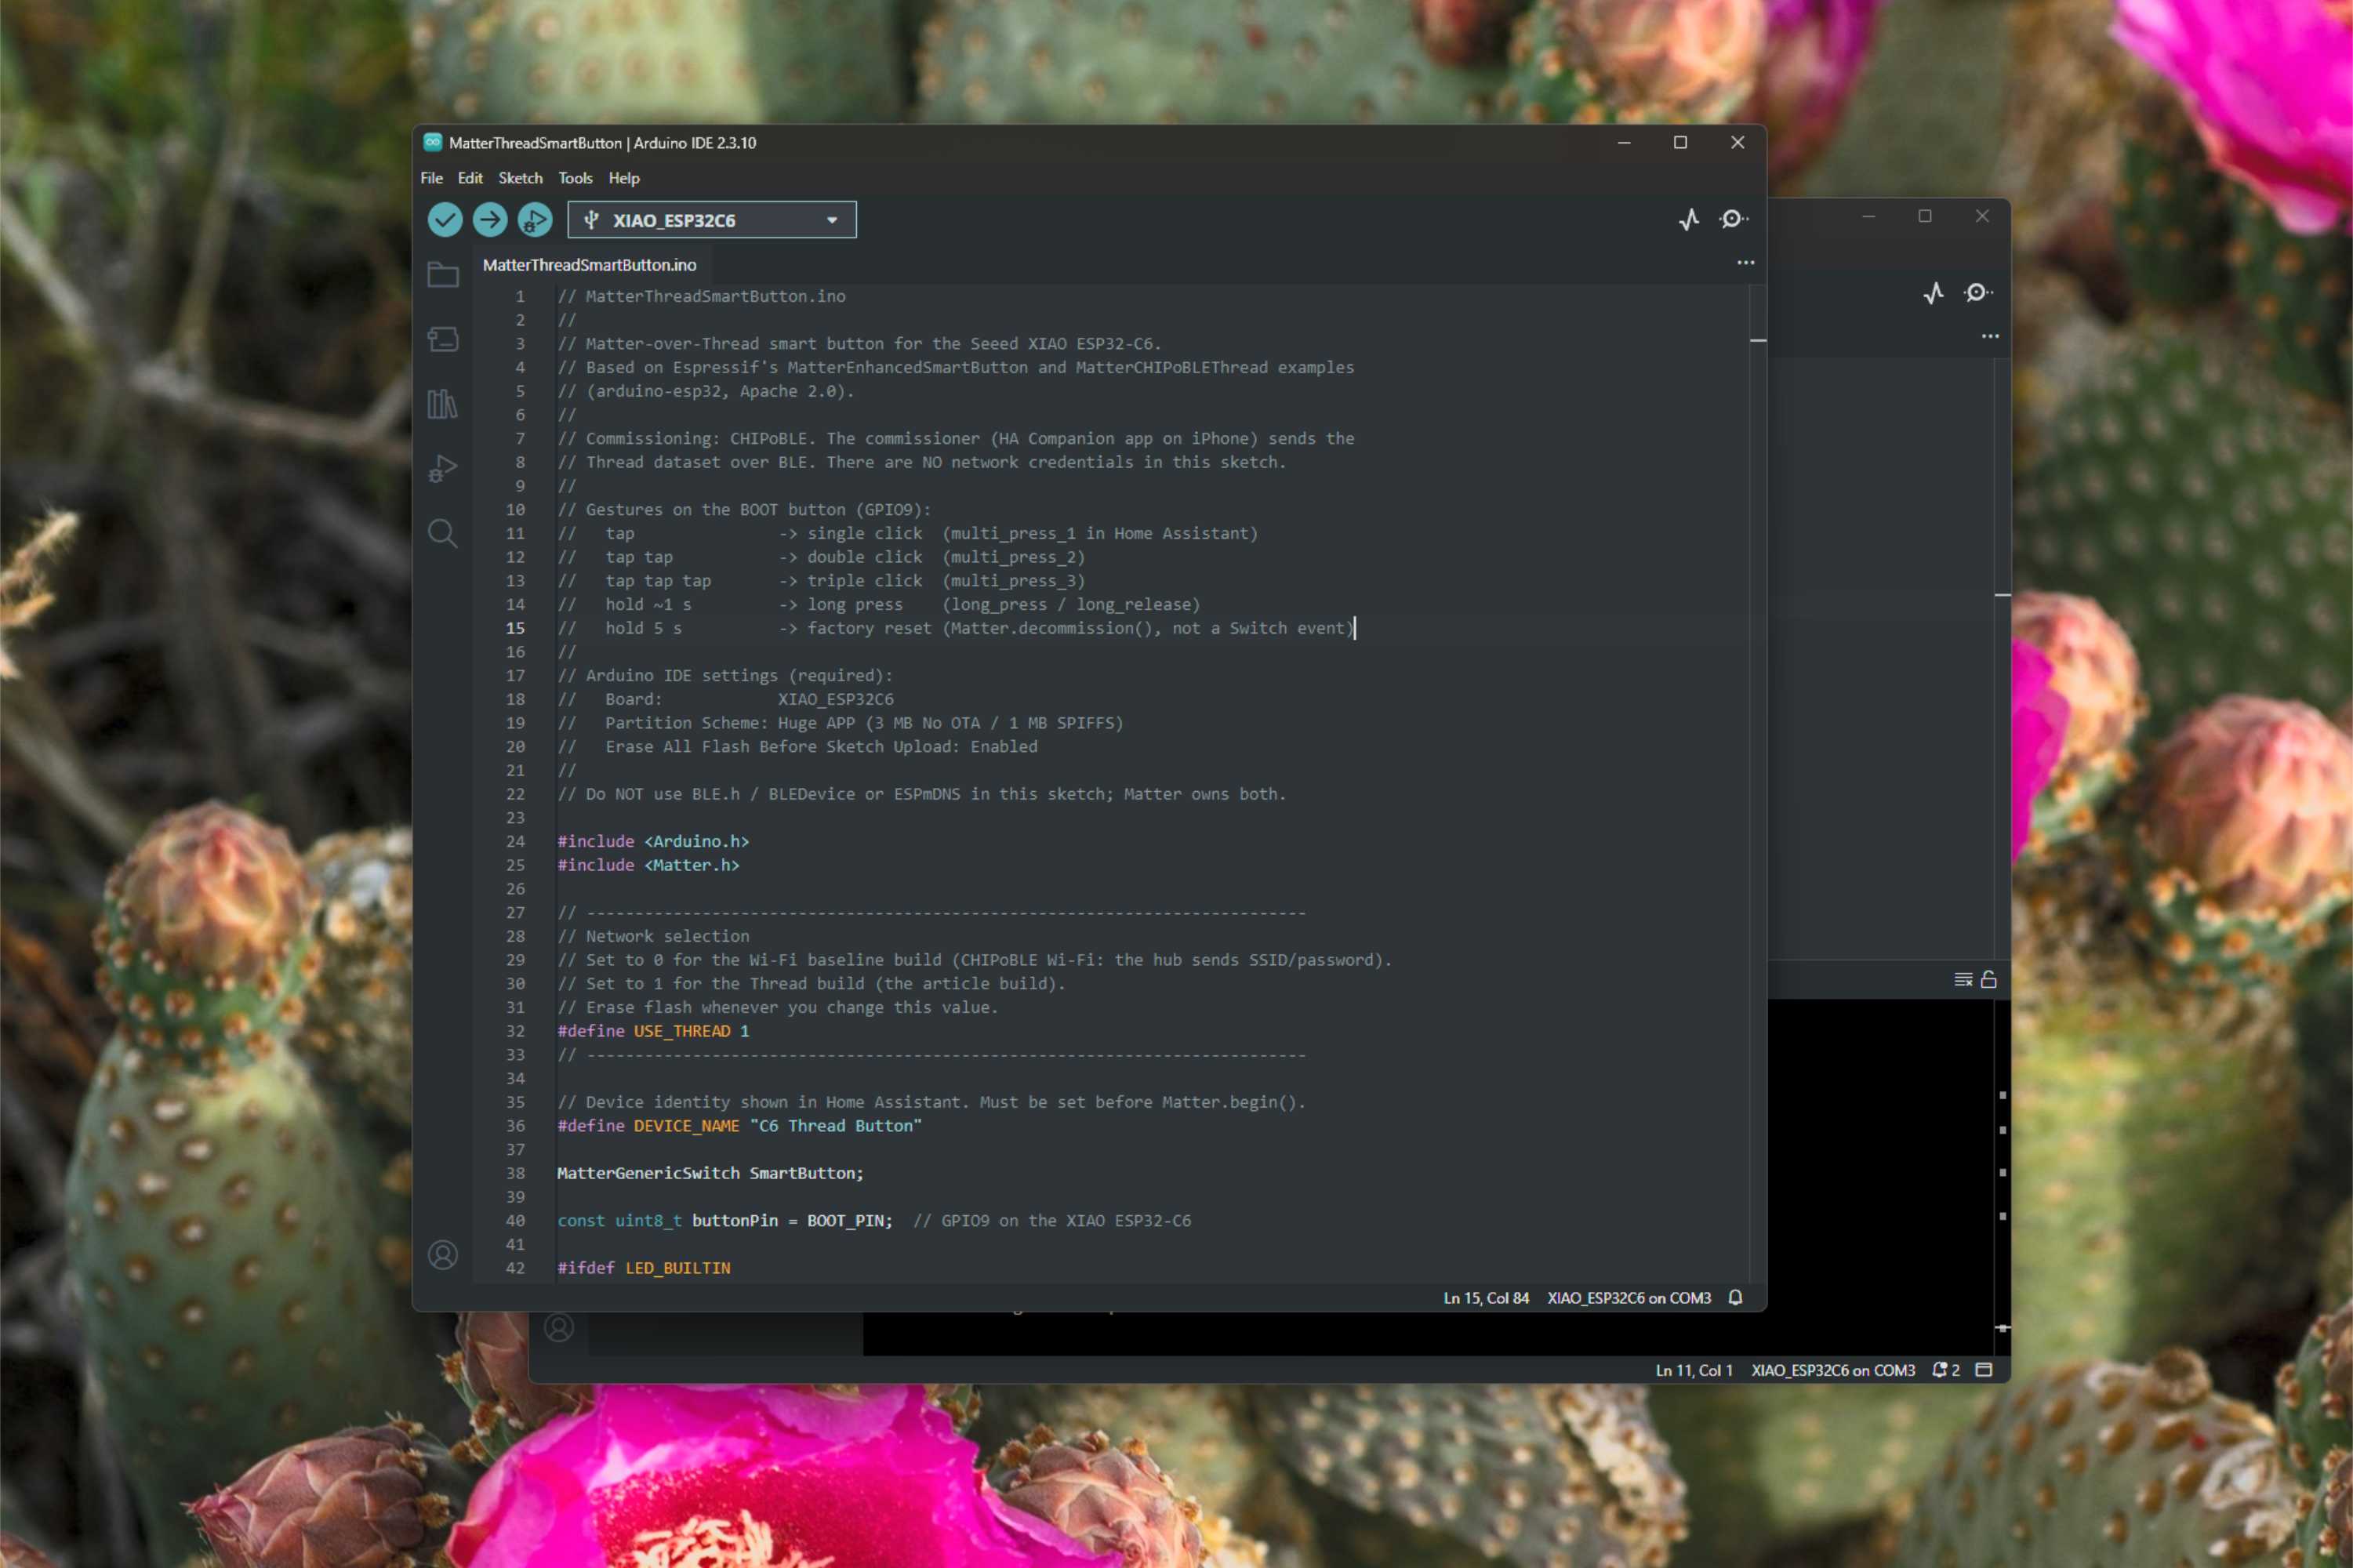The image size is (2353, 1568).
Task: Click the editor's vertical scrollbar in front window
Action: [x=1758, y=783]
